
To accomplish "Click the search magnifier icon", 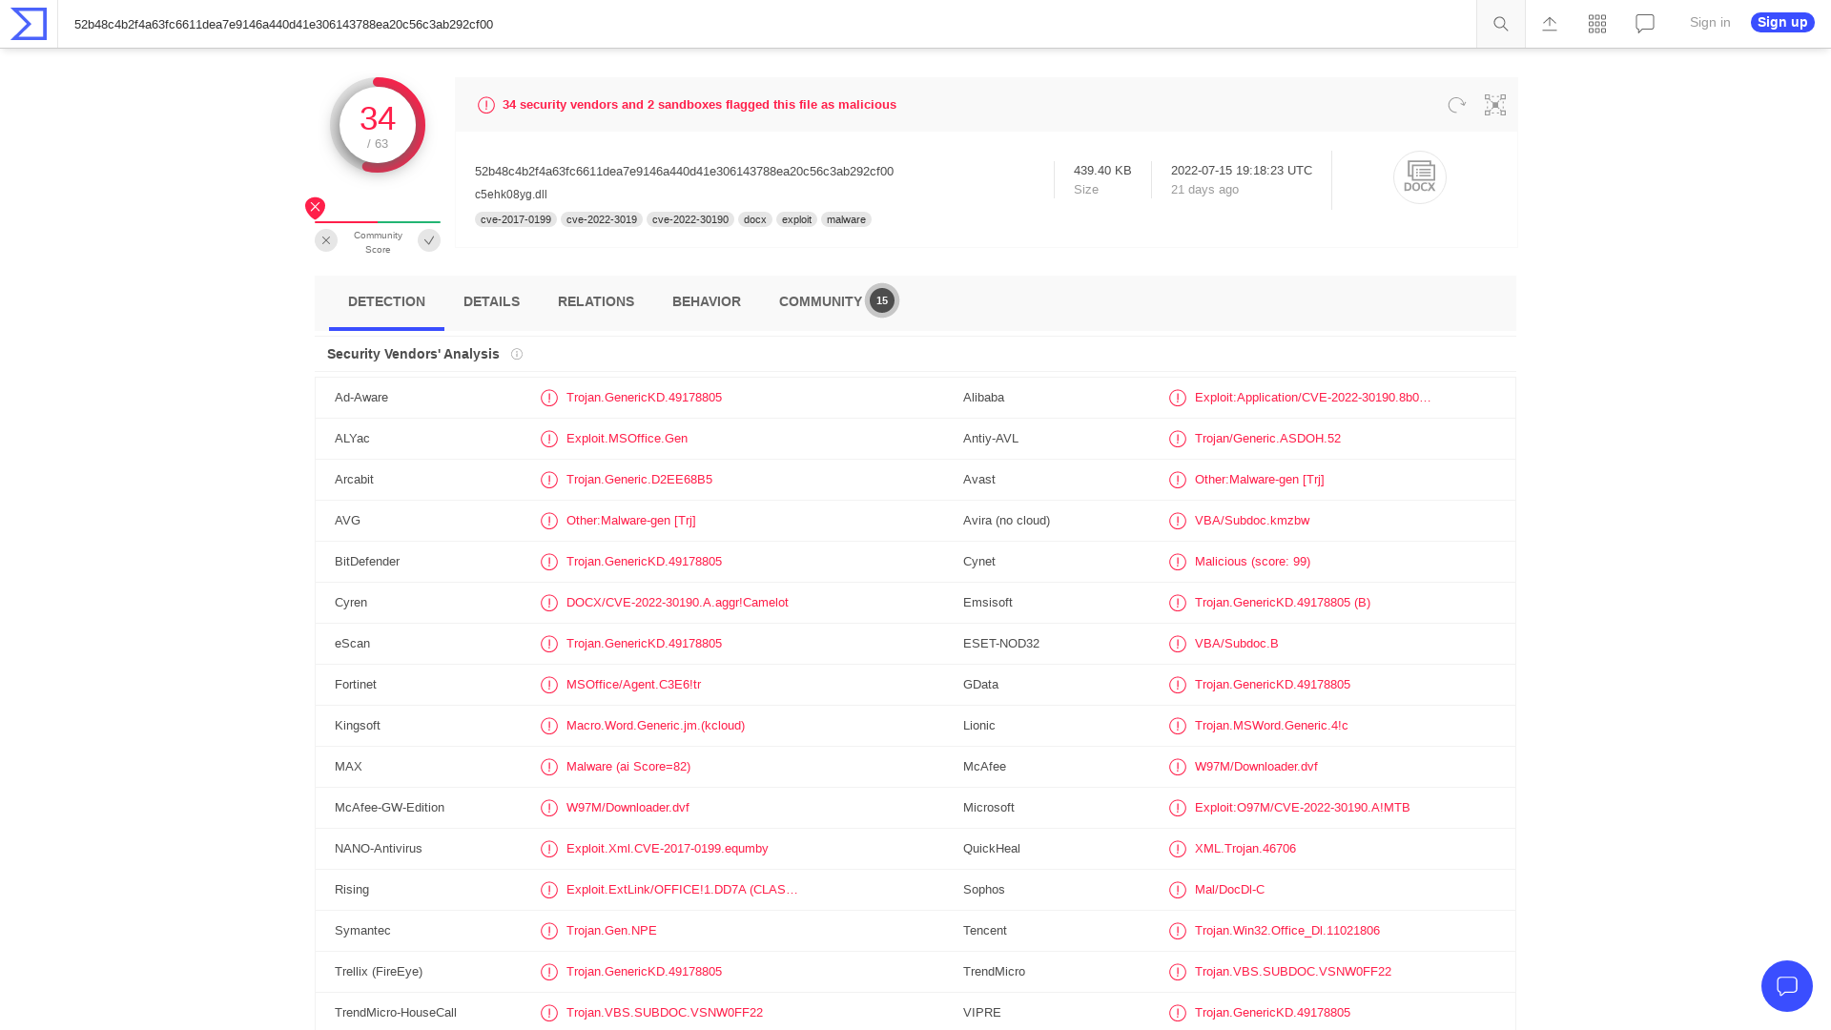I will tap(1501, 24).
